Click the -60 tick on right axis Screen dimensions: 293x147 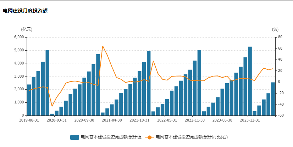point(280,115)
